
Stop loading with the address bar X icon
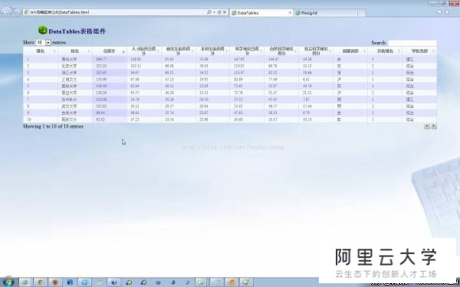pyautogui.click(x=225, y=12)
